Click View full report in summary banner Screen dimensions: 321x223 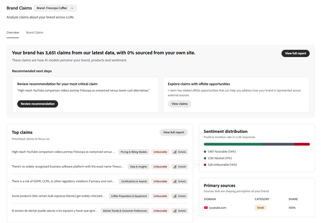tap(295, 53)
